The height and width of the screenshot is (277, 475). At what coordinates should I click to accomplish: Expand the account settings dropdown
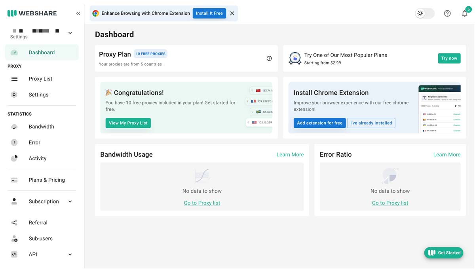click(x=70, y=33)
